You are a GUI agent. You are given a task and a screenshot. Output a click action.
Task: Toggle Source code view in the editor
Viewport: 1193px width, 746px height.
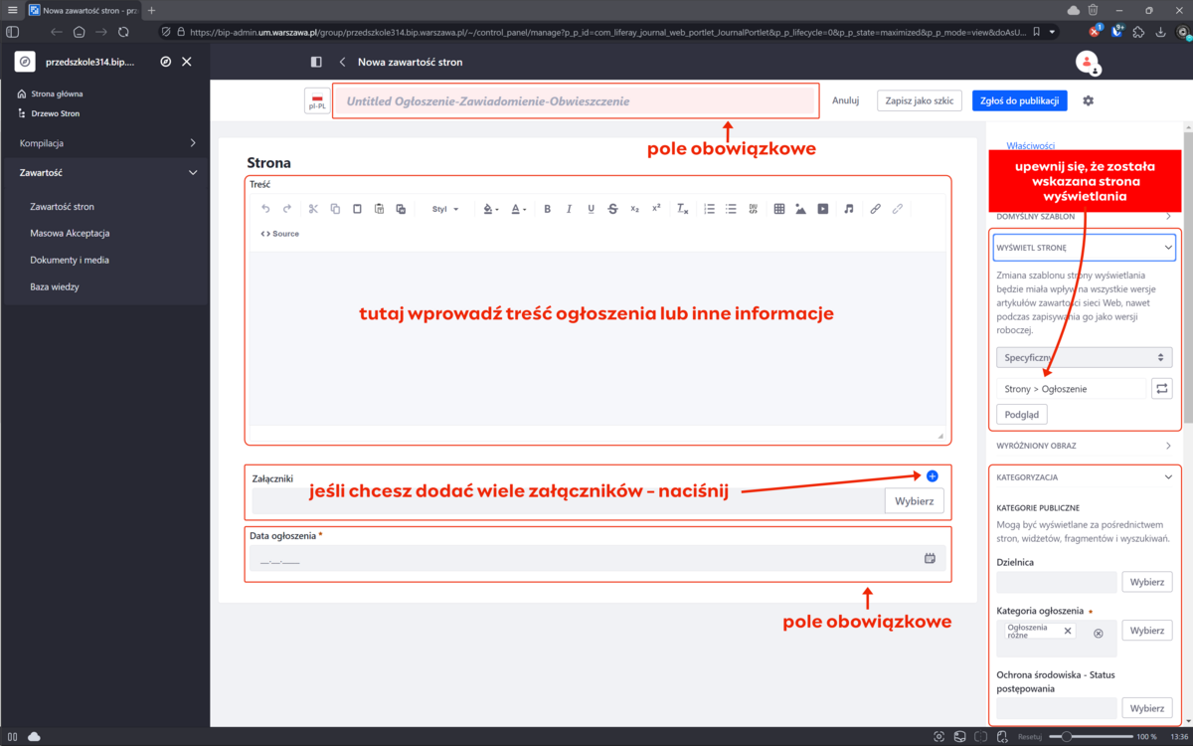[x=279, y=234]
